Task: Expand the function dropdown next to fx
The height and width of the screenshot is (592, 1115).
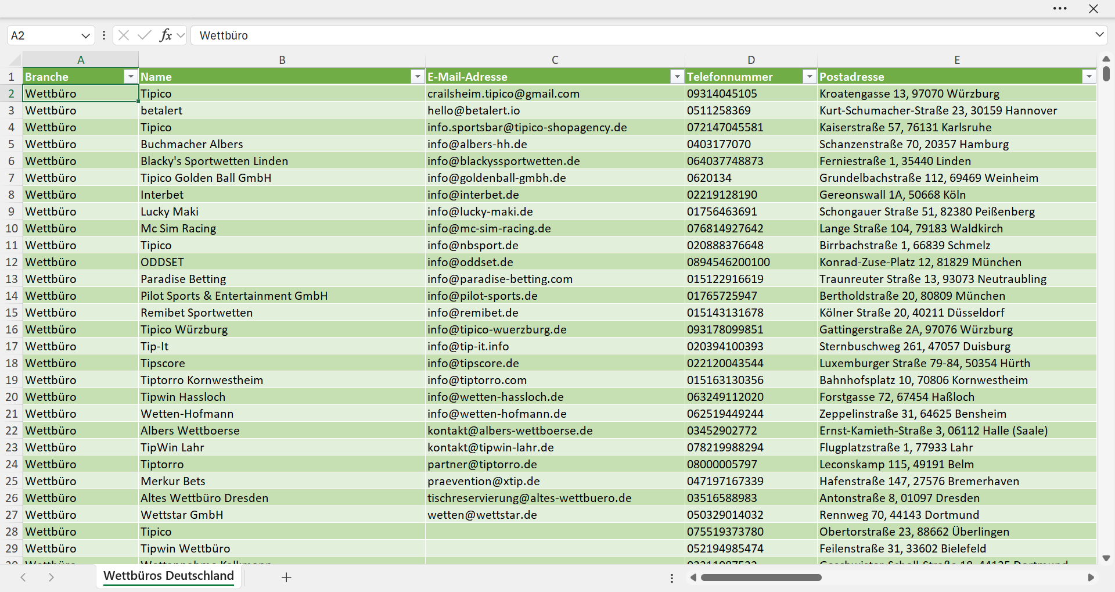Action: tap(181, 35)
